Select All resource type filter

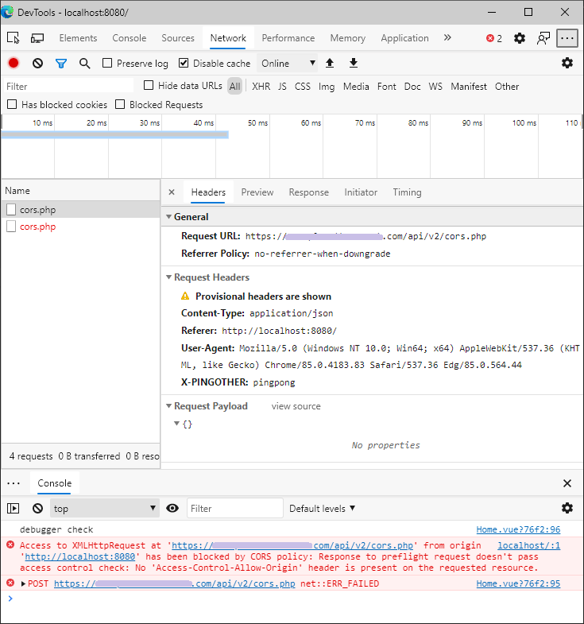(x=234, y=87)
